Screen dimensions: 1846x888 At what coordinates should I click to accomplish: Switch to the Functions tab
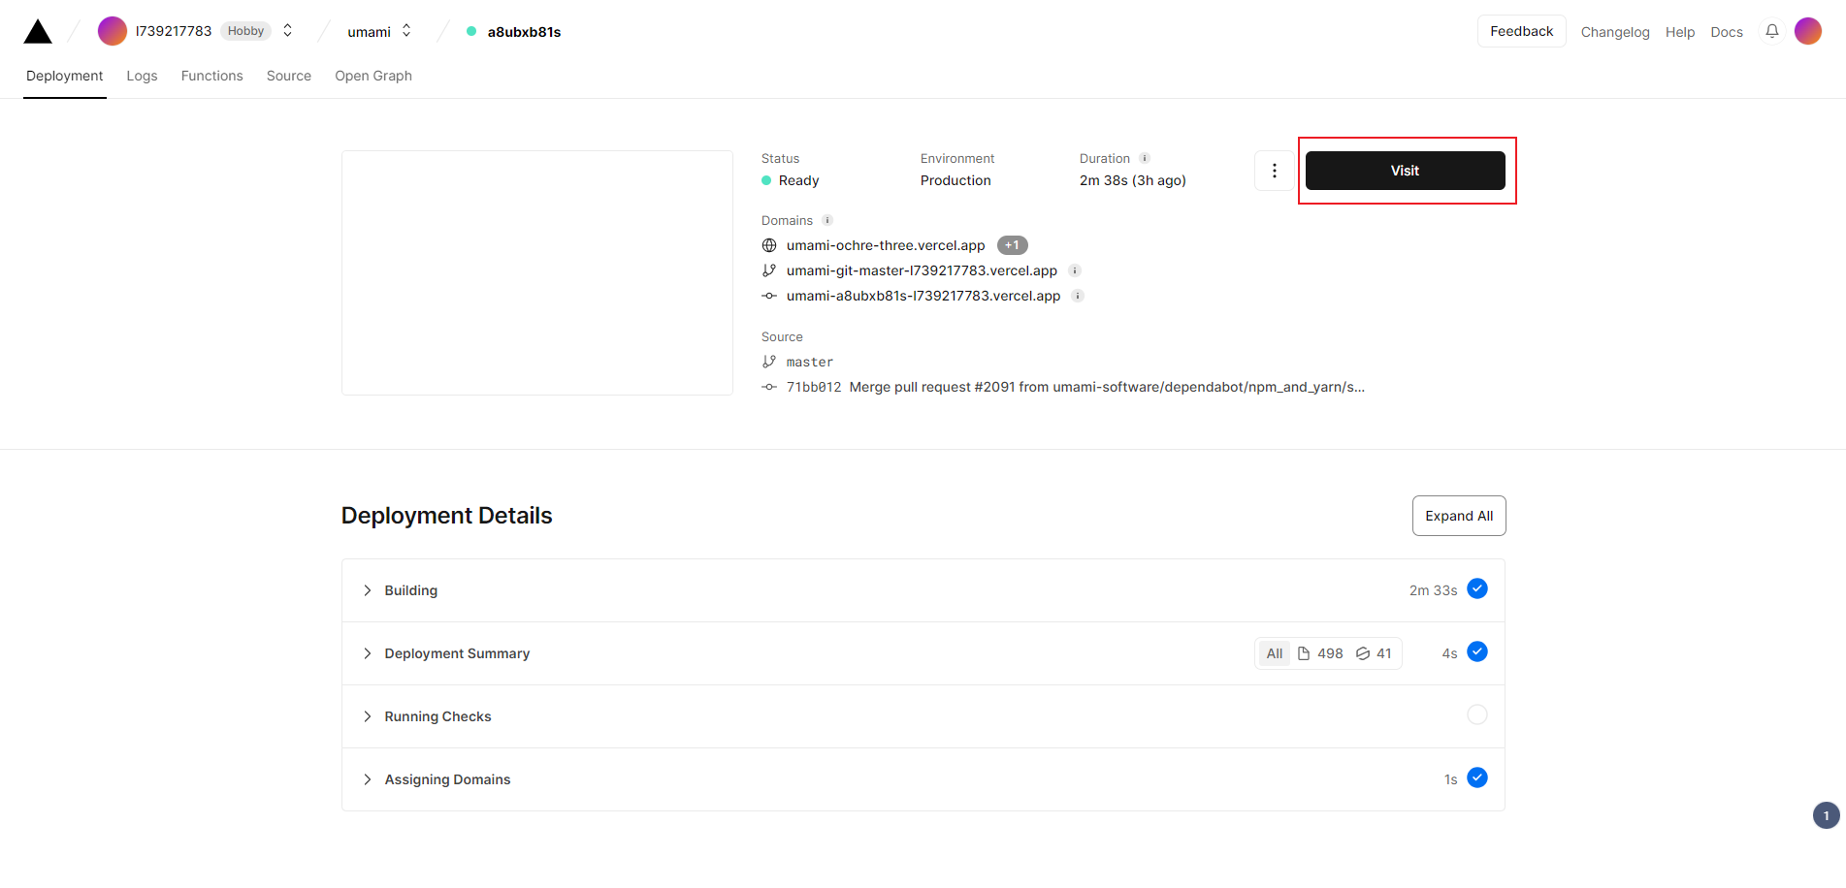(211, 76)
